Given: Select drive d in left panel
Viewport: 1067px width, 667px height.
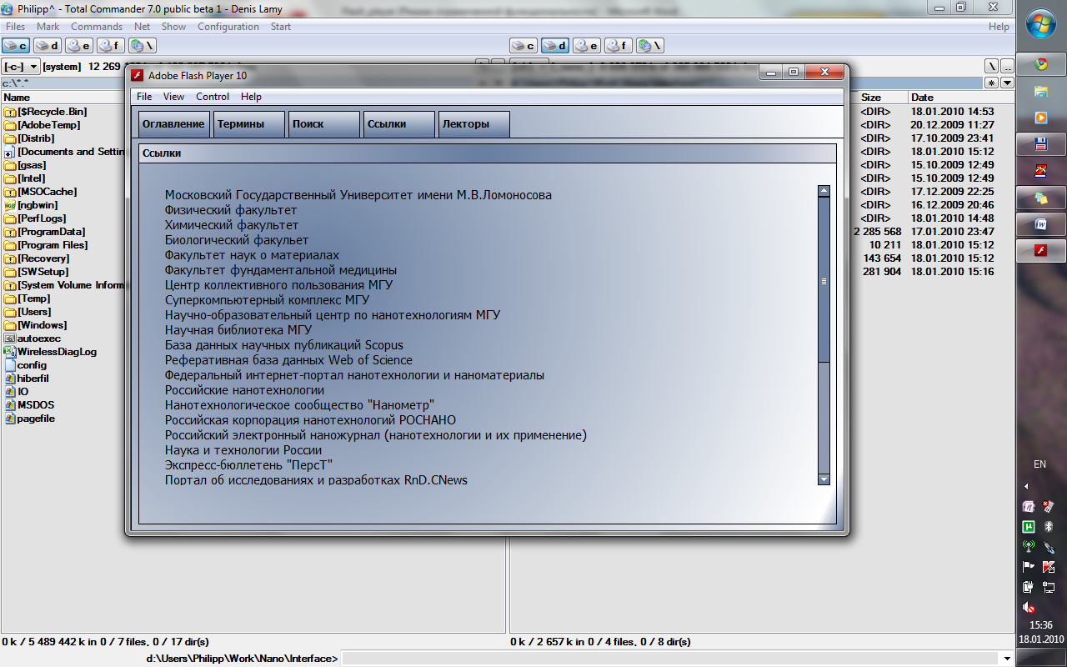Looking at the screenshot, I should [x=48, y=46].
